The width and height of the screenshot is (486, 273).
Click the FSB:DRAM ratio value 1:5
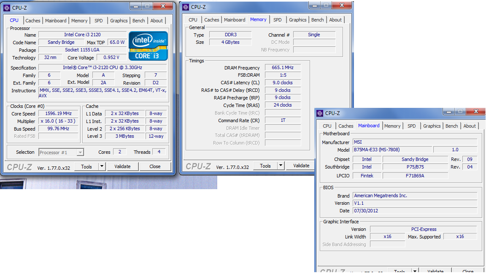(283, 75)
